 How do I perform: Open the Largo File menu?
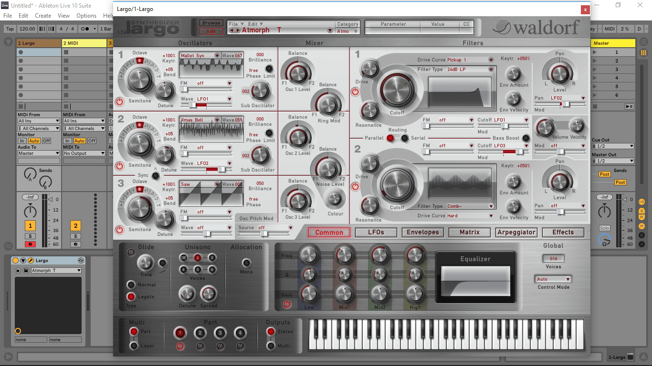coord(236,24)
